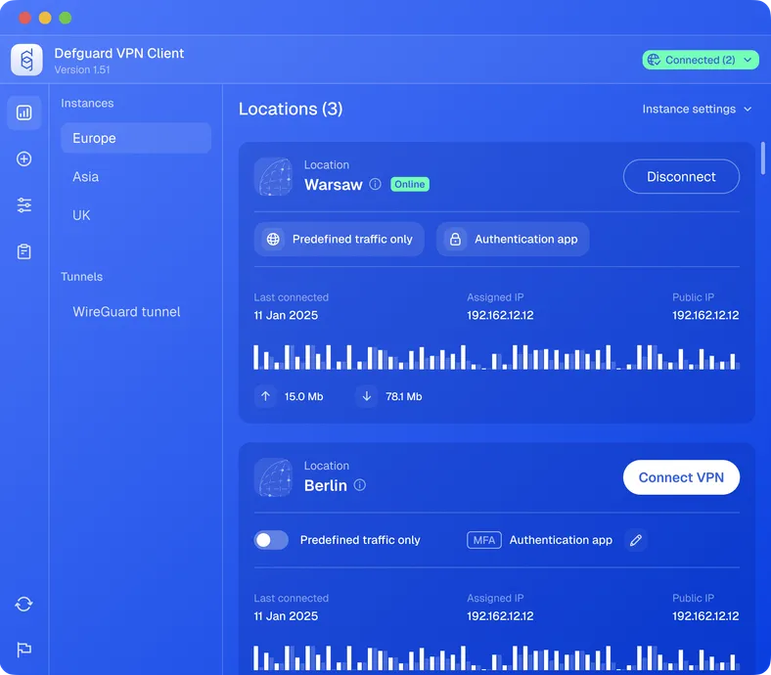Click the pencil edit icon for Berlin authentication

636,540
